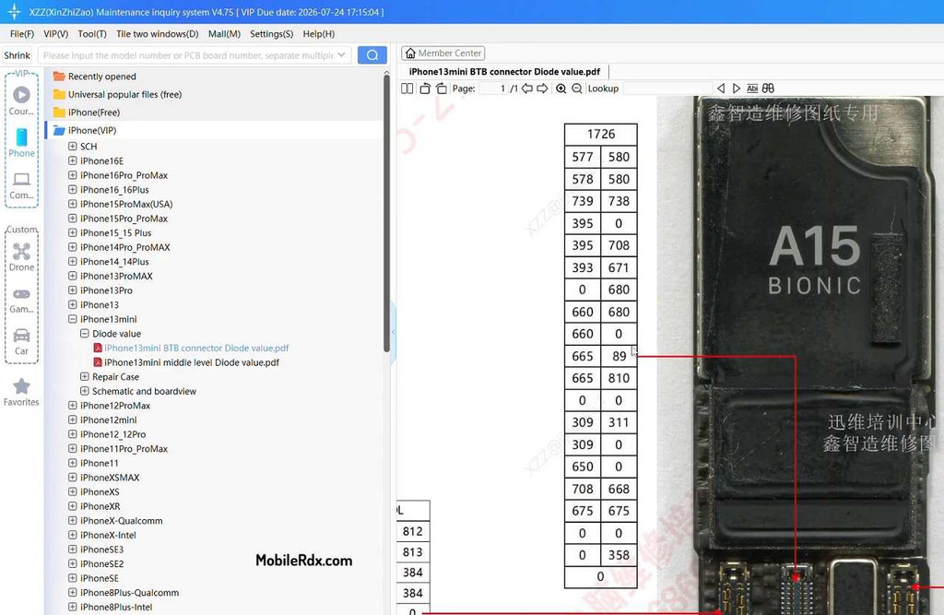Open the Favorites star

pos(21,392)
